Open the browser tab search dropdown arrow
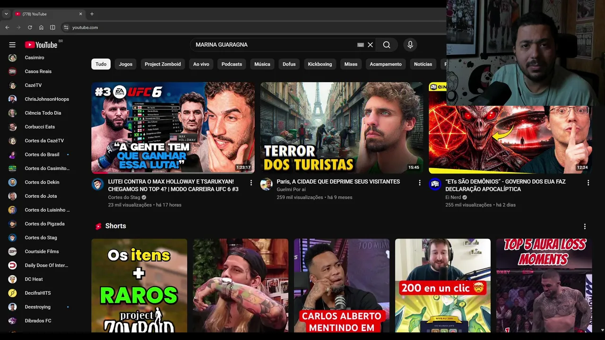 6,14
